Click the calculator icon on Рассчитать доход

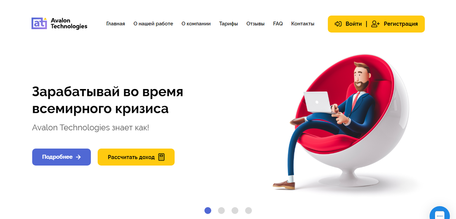point(161,157)
